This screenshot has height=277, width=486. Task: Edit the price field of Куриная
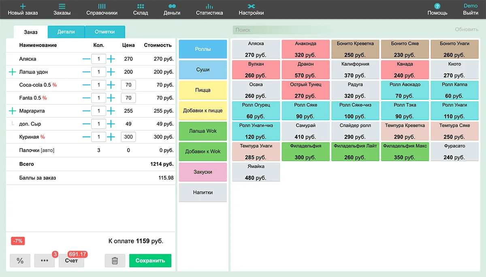pos(128,137)
